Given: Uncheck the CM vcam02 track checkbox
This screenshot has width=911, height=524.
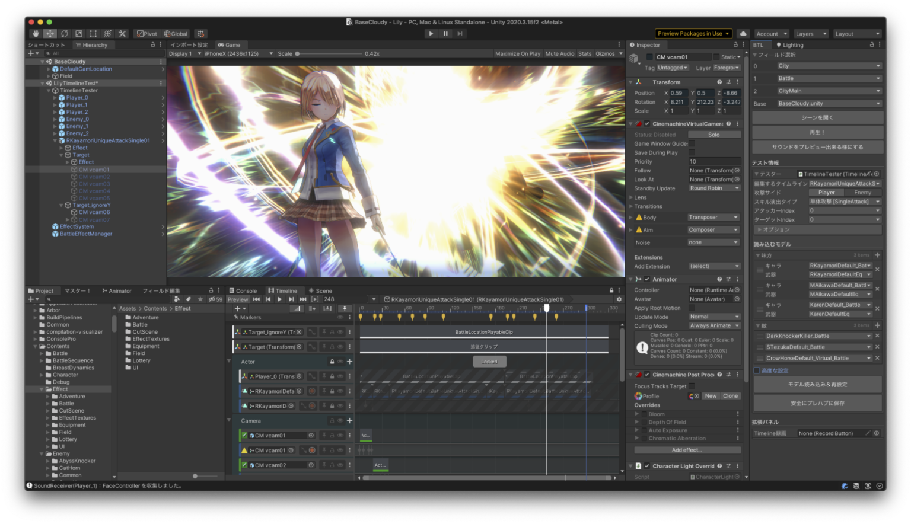Looking at the screenshot, I should coord(244,465).
